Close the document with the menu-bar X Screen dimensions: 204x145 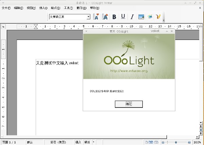coord(200,8)
